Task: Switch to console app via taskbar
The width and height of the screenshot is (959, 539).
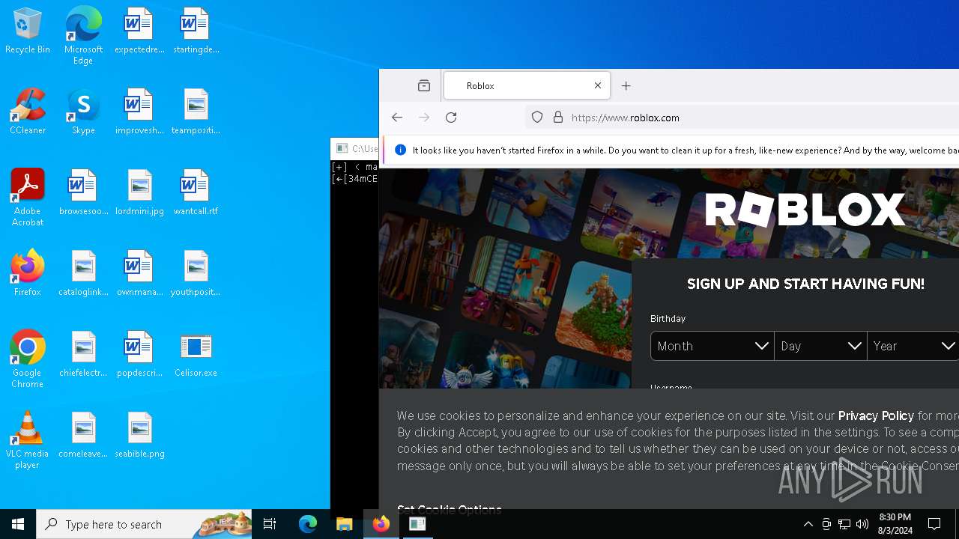Action: pyautogui.click(x=417, y=524)
